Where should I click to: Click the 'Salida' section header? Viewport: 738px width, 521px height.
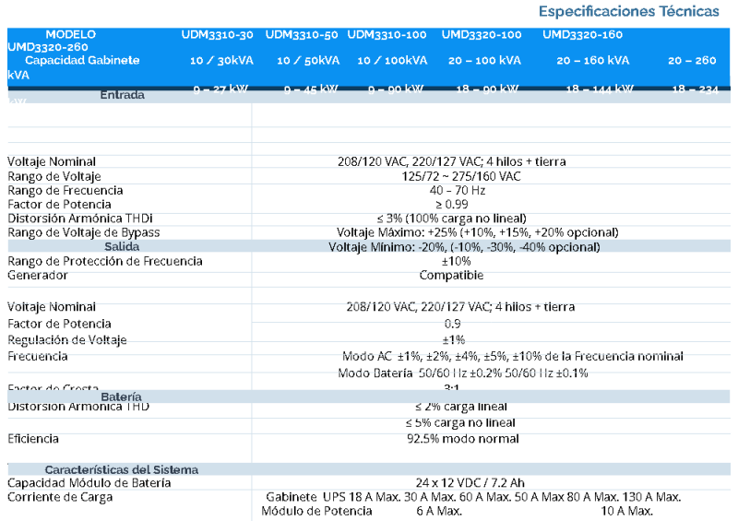click(x=122, y=247)
